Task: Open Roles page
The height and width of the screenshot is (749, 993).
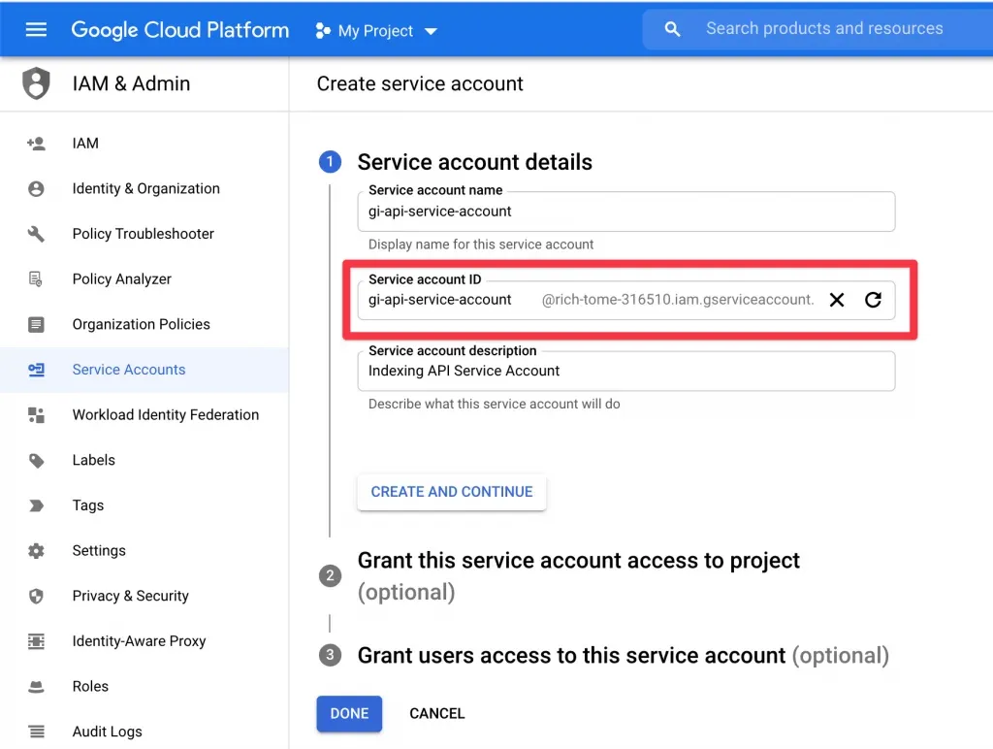Action: [x=90, y=686]
